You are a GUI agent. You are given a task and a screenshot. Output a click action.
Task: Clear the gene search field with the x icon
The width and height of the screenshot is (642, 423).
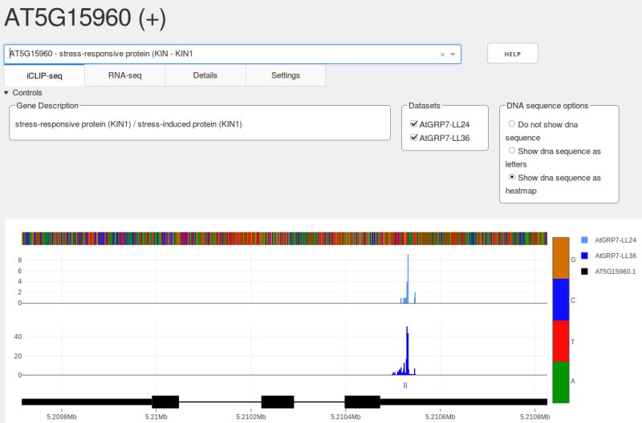click(442, 54)
